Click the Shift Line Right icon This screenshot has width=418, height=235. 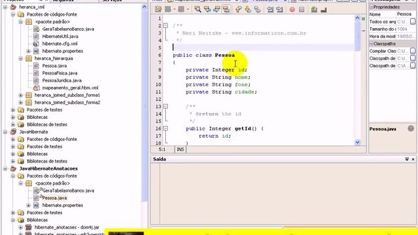pyautogui.click(x=280, y=10)
